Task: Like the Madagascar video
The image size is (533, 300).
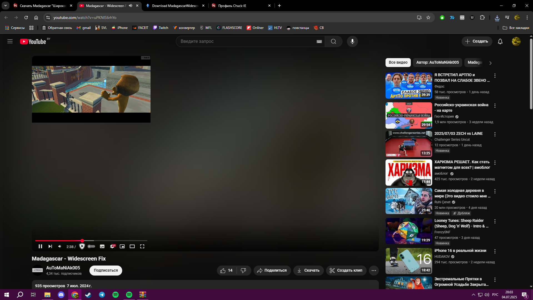Action: (227, 271)
